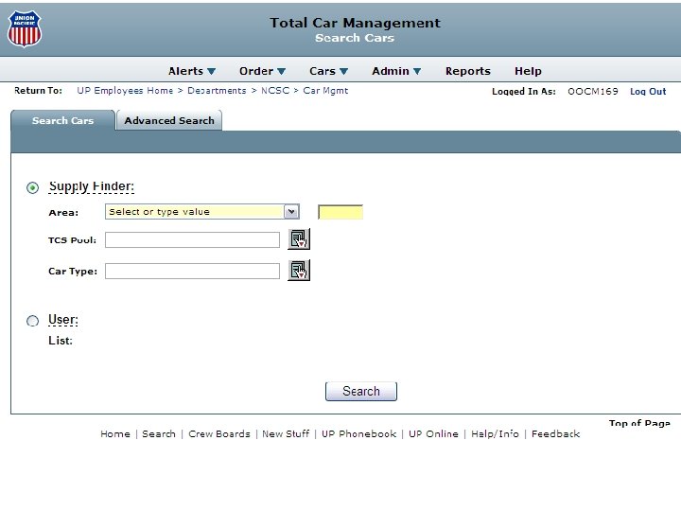Open the Car Type lookup icon

[x=299, y=271]
